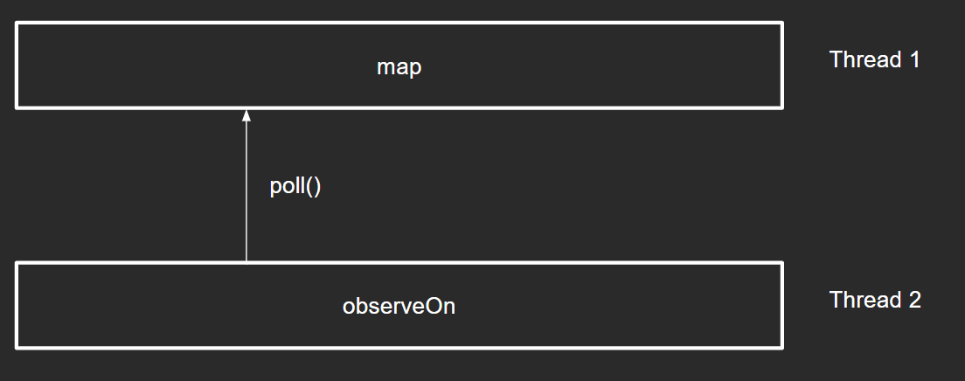Click the arrow's base on observeOn box
The height and width of the screenshot is (381, 965).
coord(246,261)
